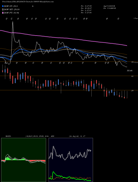Image resolution: width=138 pixels, height=182 pixels.
Task: Click the 'Pre L: 27.87' value
Action: click(86, 10)
